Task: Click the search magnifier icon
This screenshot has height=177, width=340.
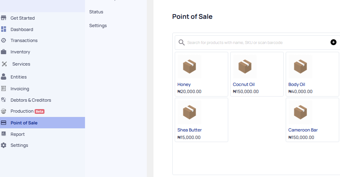Action: 181,42
